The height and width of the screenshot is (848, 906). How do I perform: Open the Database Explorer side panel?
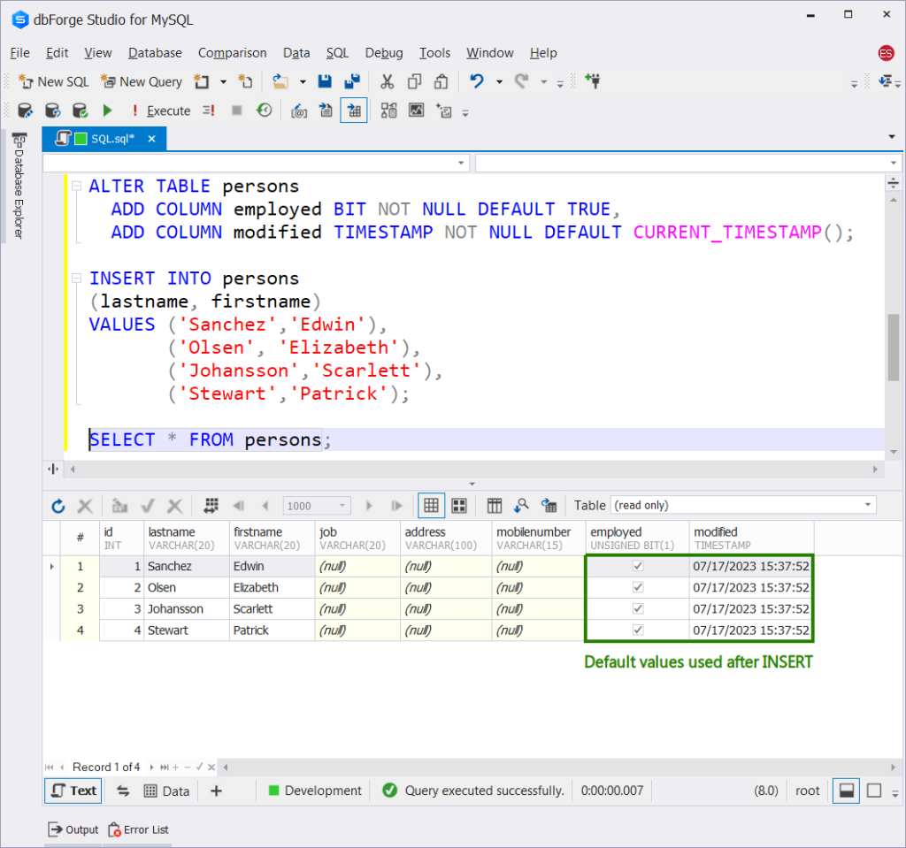pyautogui.click(x=19, y=186)
